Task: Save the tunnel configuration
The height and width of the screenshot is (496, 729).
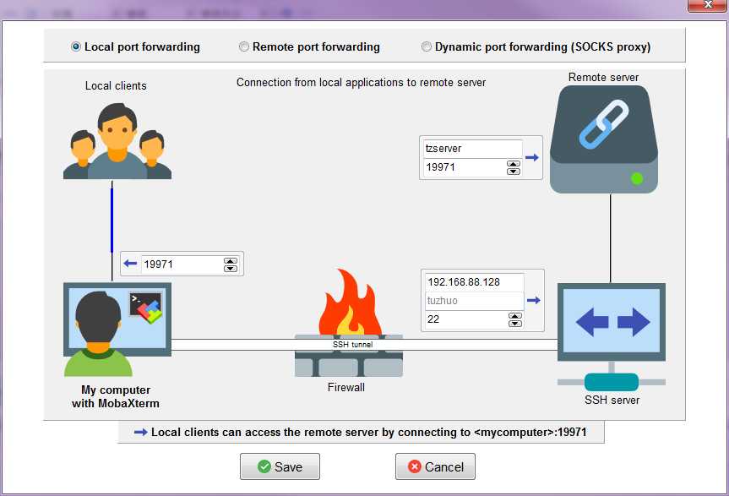Action: coord(280,466)
